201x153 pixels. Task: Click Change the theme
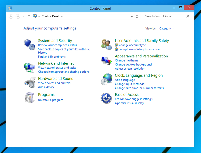127,60
